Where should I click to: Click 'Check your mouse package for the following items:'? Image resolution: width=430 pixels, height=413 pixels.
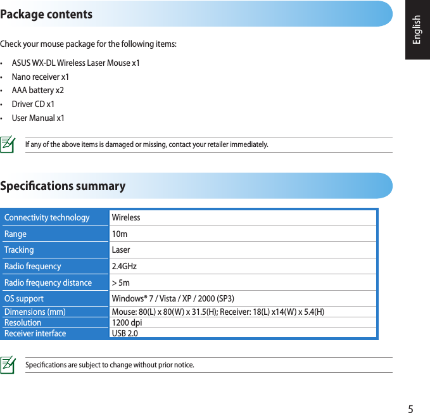[x=88, y=44]
